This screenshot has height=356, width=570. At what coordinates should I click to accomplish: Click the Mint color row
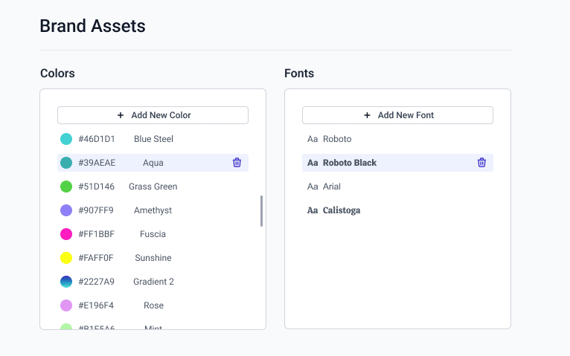(x=153, y=326)
